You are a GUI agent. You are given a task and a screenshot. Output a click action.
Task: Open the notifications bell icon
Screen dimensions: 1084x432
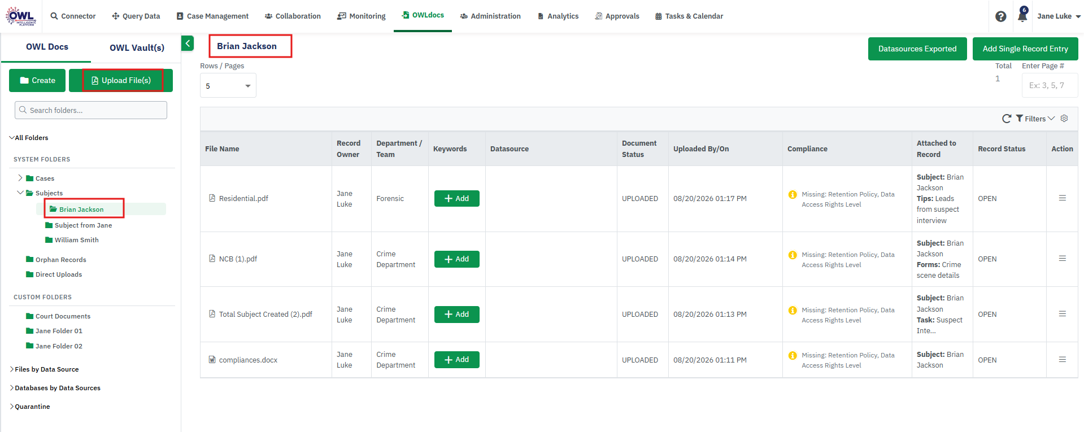pos(1022,15)
